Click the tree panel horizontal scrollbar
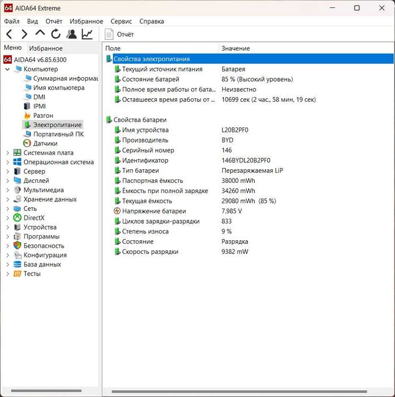This screenshot has height=397, width=395. [47, 391]
